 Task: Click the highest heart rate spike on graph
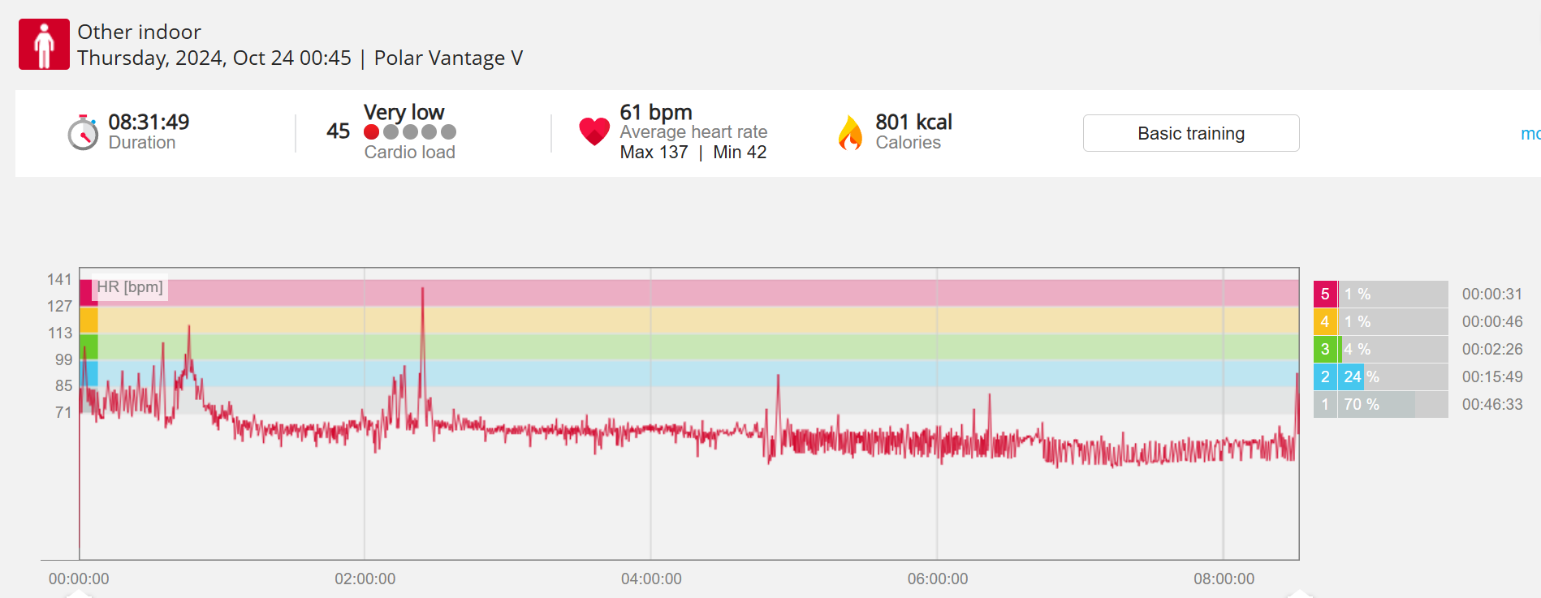click(423, 290)
